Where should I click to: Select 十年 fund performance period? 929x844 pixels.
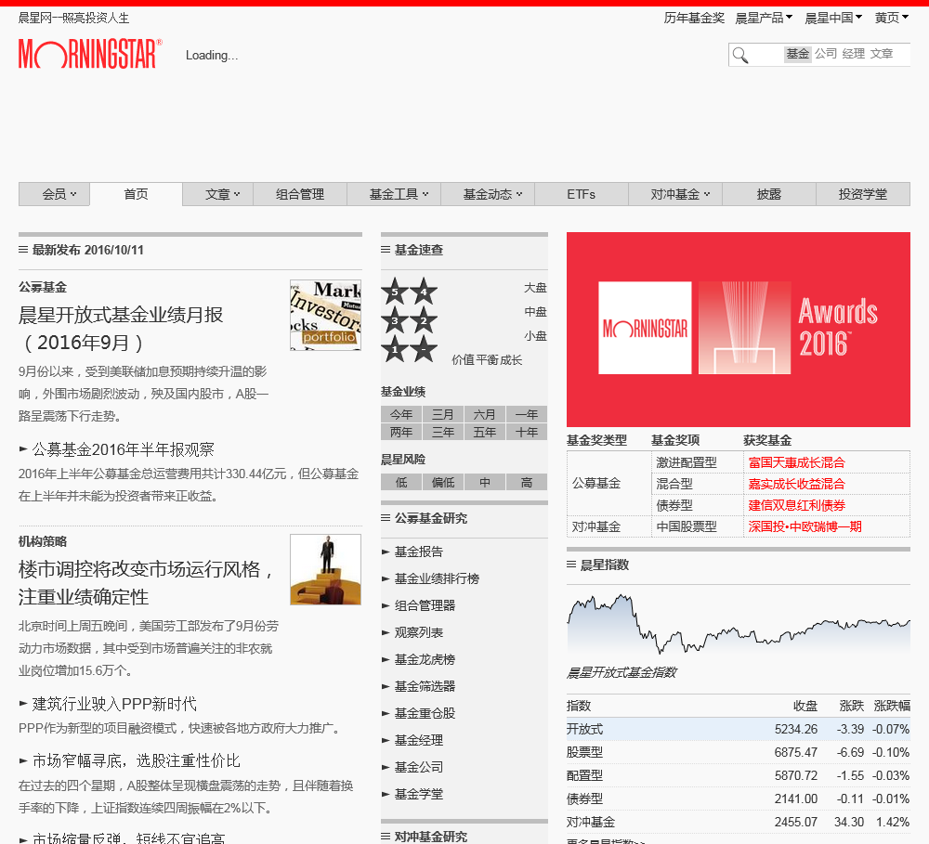pos(527,433)
